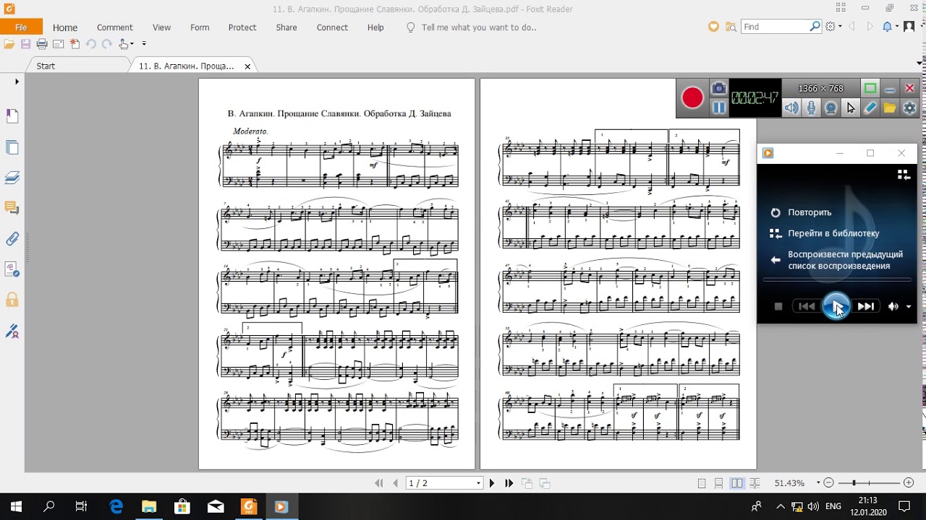This screenshot has height=520, width=926.
Task: Open the user account icon in Foxit
Action: click(x=909, y=27)
